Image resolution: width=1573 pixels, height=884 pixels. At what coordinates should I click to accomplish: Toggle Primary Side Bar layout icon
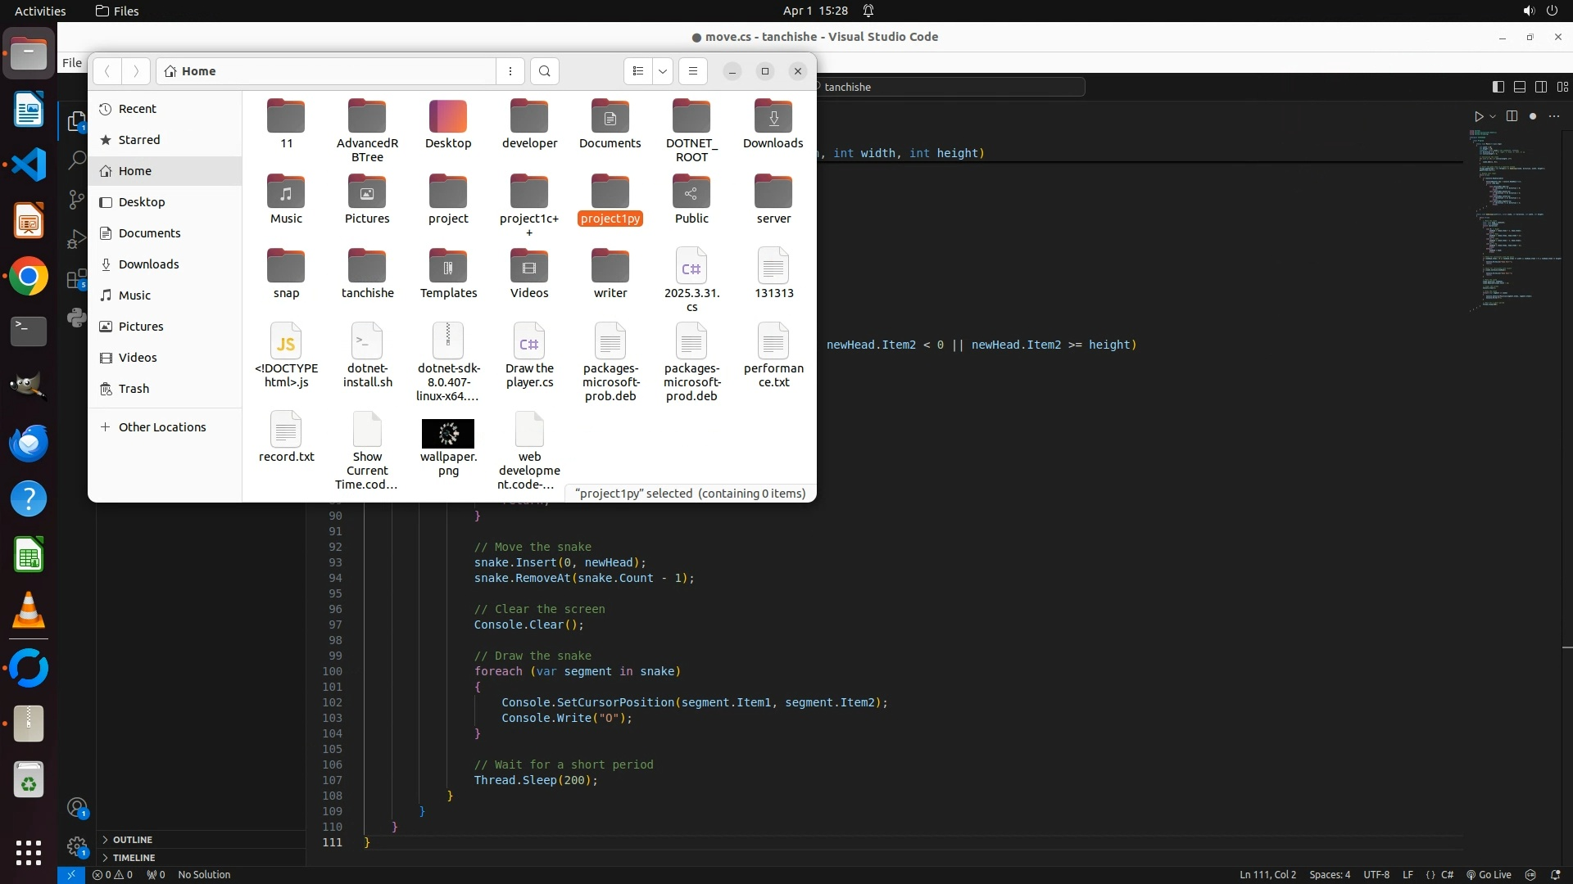tap(1498, 87)
